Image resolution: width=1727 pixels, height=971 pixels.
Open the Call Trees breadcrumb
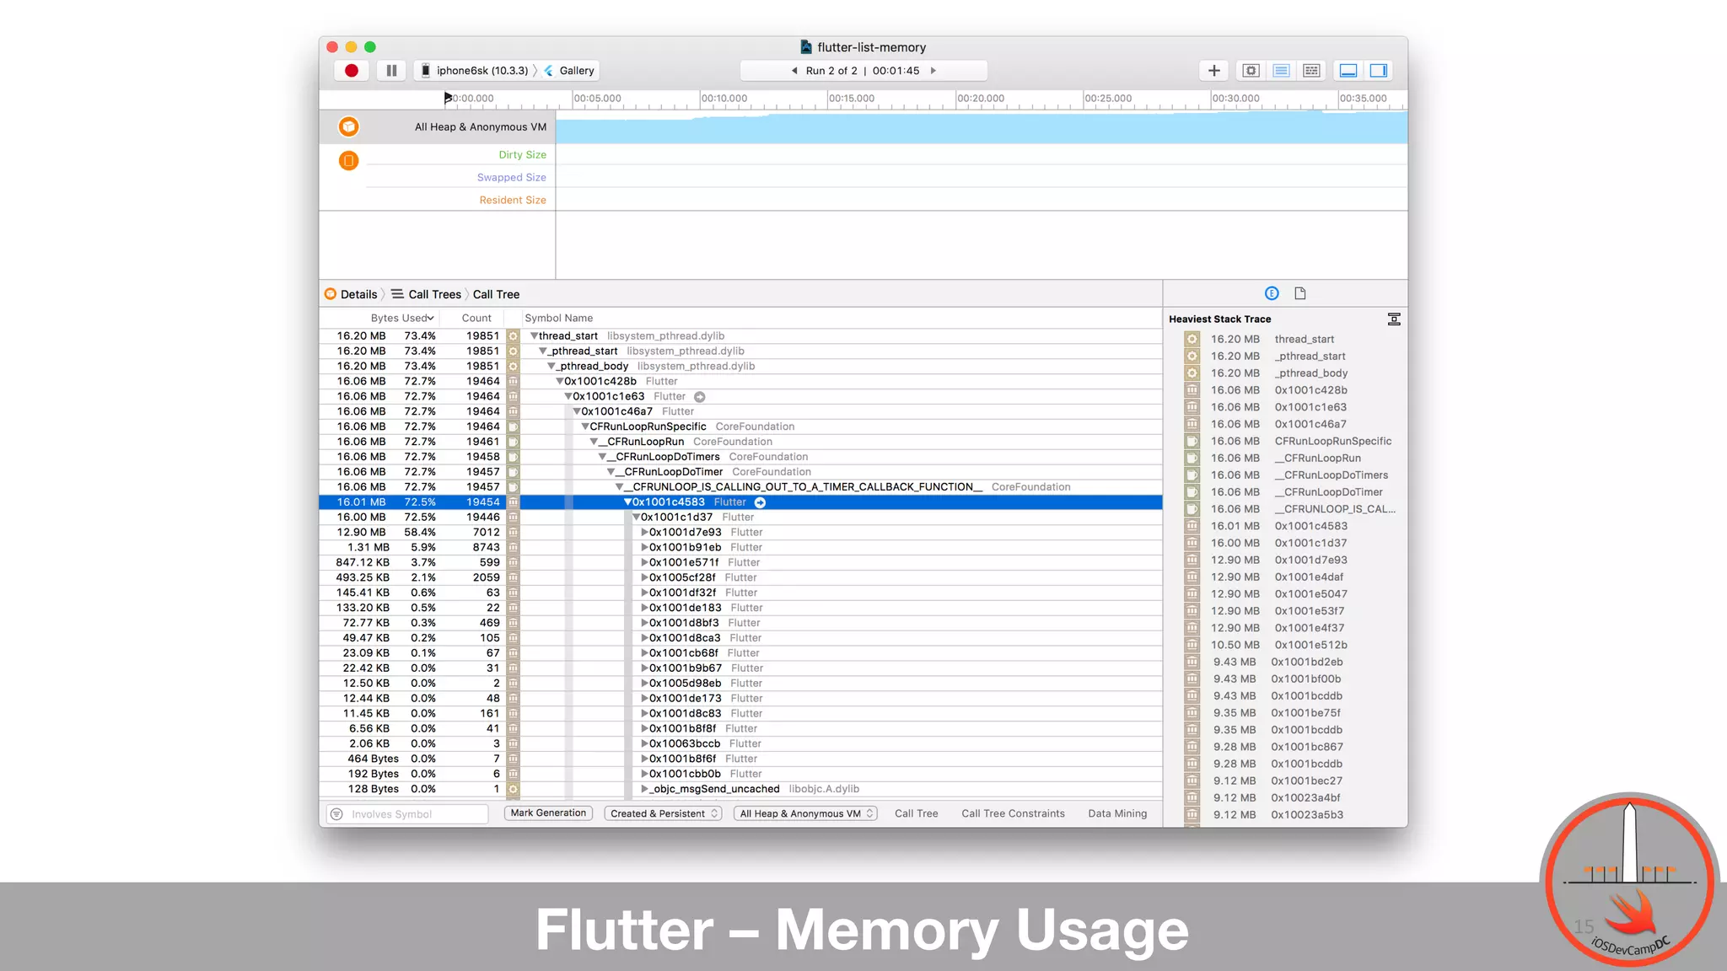pyautogui.click(x=426, y=294)
